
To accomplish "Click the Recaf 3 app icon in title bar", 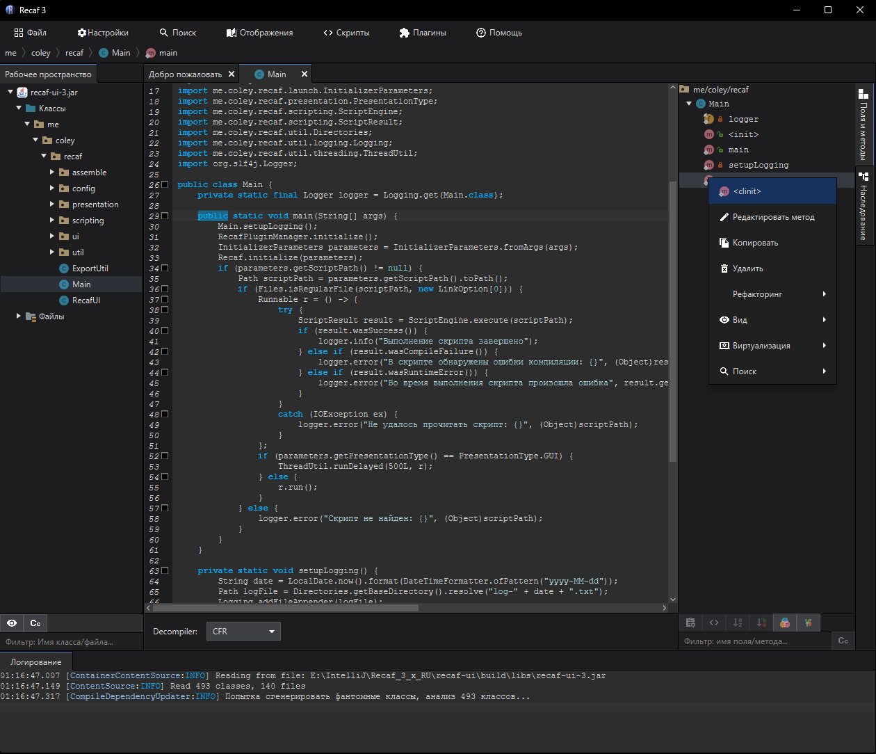I will pos(10,10).
